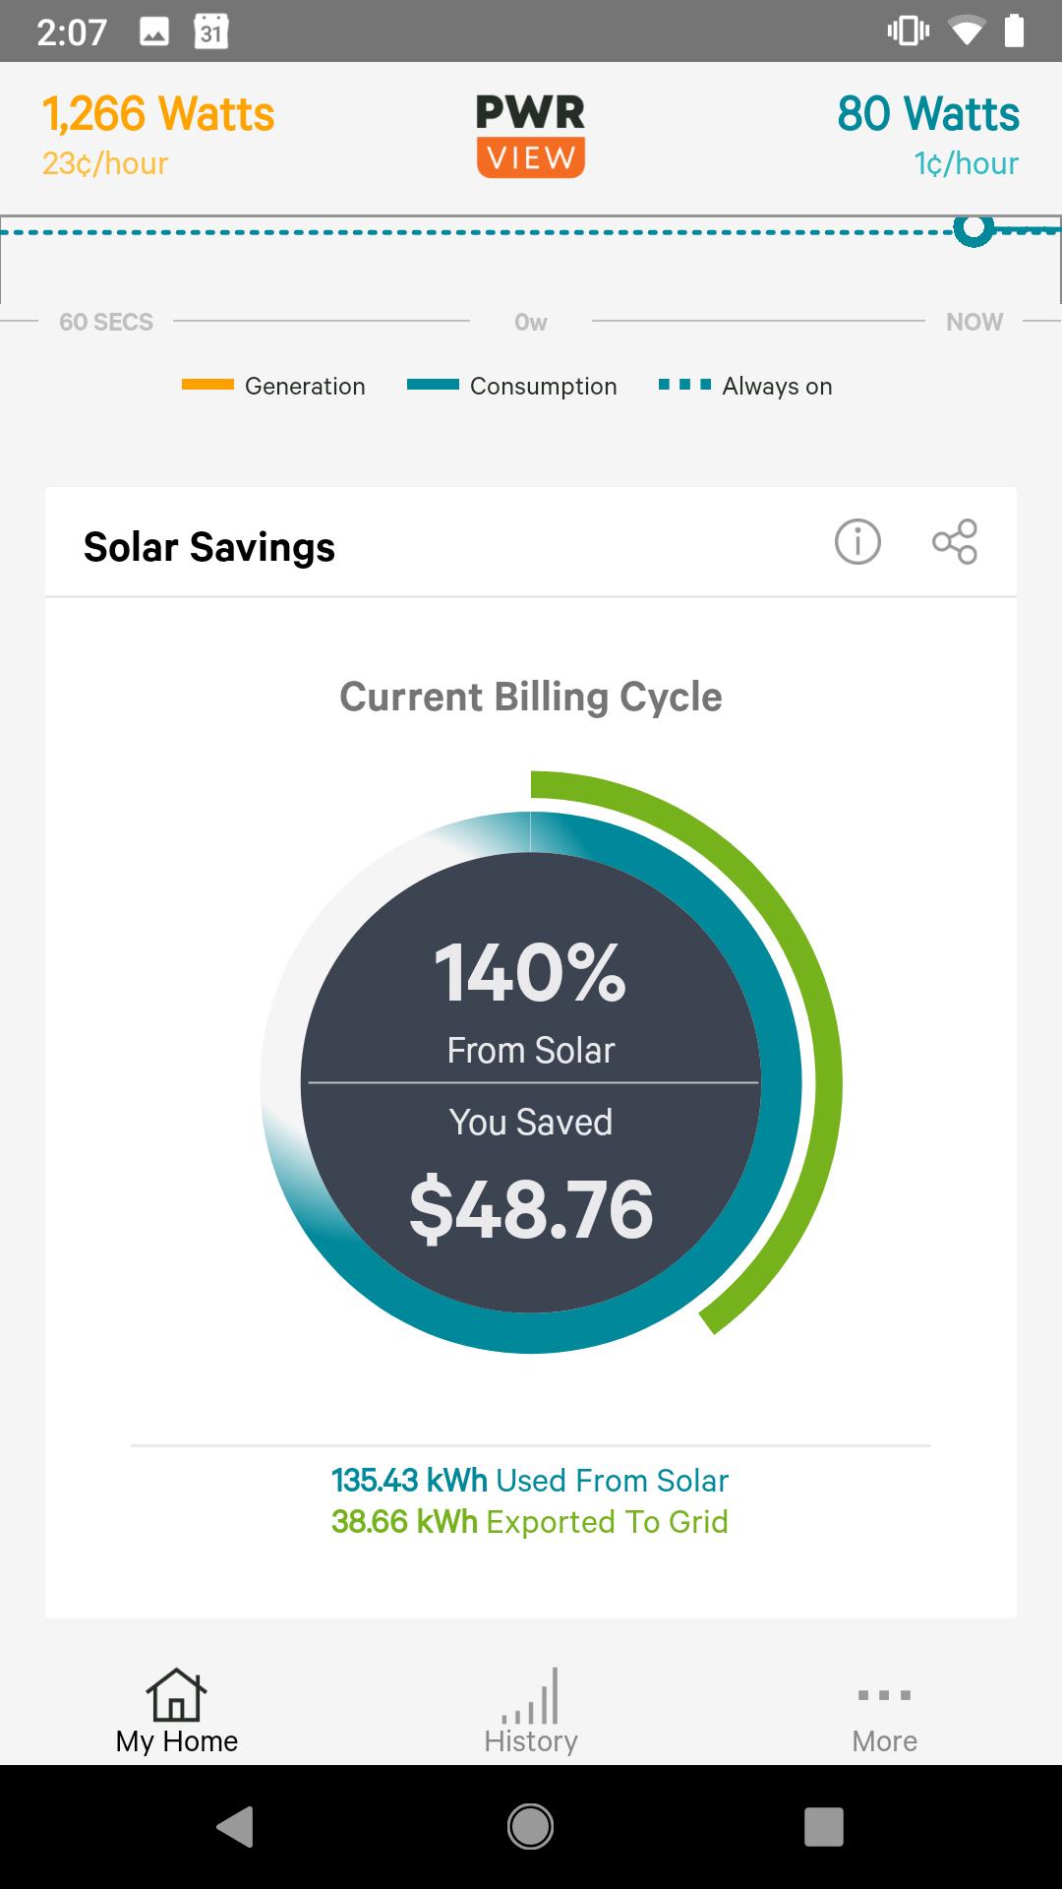Open the My Home tab
This screenshot has height=1889, width=1062.
[177, 1712]
